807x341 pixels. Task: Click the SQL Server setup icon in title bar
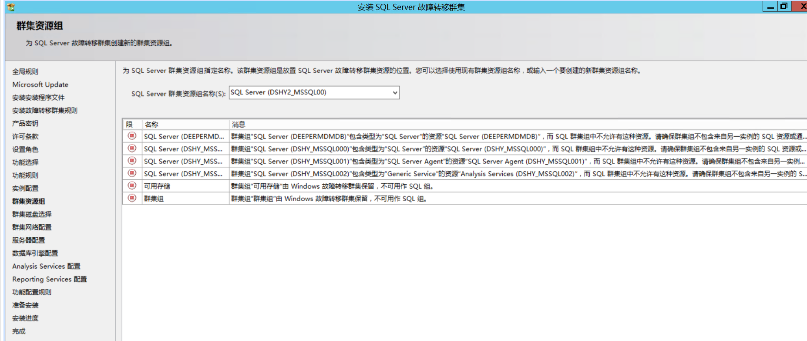(11, 7)
